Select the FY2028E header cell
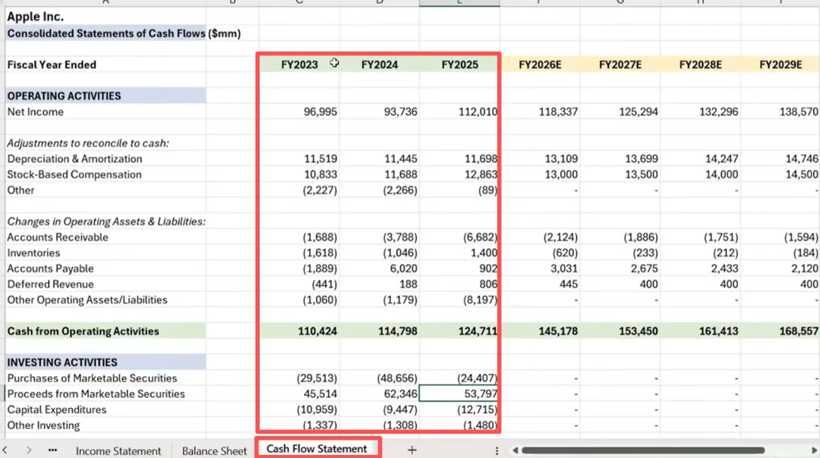Image resolution: width=820 pixels, height=458 pixels. click(x=700, y=64)
